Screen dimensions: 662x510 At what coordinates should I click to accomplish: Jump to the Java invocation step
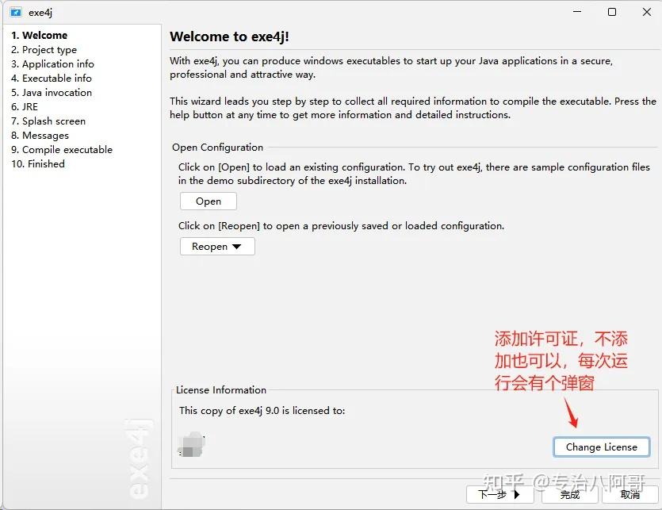52,92
